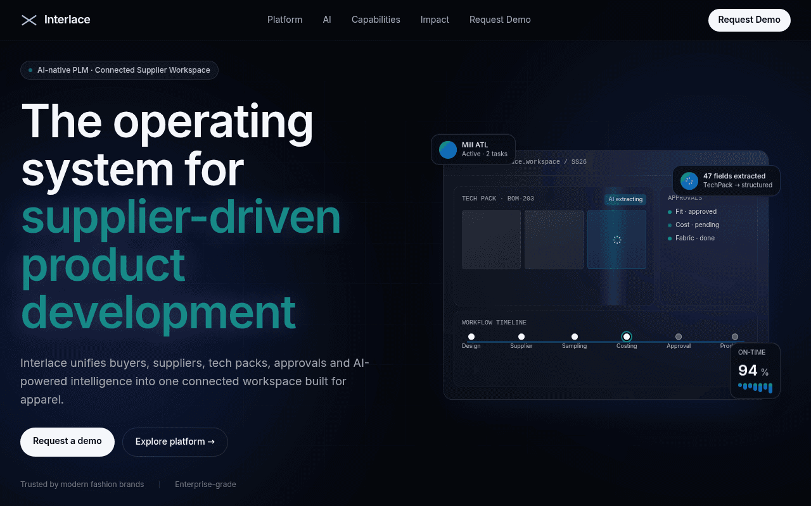Open the middle tech pack thumbnail
The height and width of the screenshot is (506, 811).
point(554,240)
